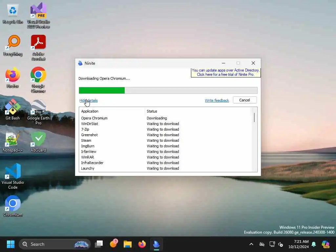Image resolution: width=336 pixels, height=252 pixels.
Task: Show hidden system tray icons
Action: [x=251, y=244]
